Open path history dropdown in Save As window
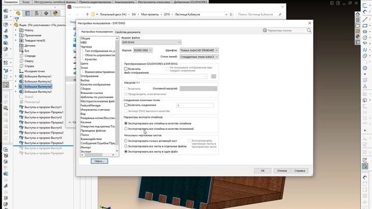Image resolution: width=372 pixels, height=209 pixels. [x=226, y=15]
